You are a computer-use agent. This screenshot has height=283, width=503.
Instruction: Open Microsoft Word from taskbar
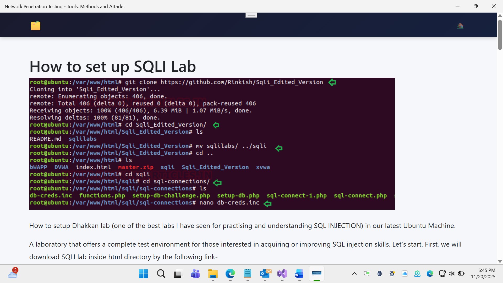coord(299,274)
